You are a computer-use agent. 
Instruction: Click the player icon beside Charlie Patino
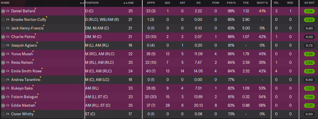click(x=8, y=37)
